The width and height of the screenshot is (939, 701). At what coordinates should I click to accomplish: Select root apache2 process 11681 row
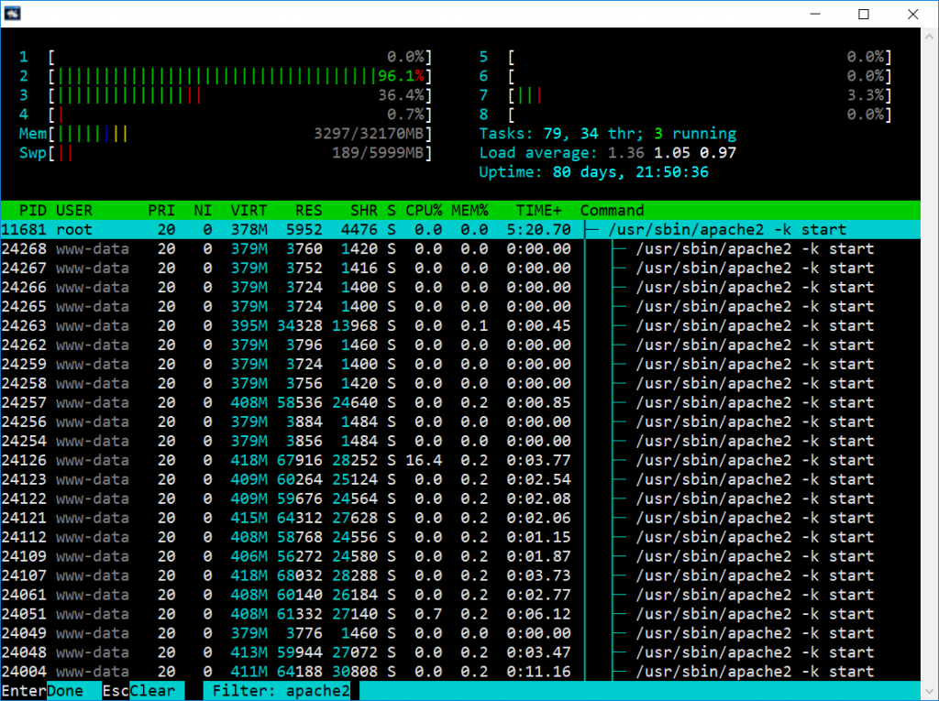coord(460,229)
